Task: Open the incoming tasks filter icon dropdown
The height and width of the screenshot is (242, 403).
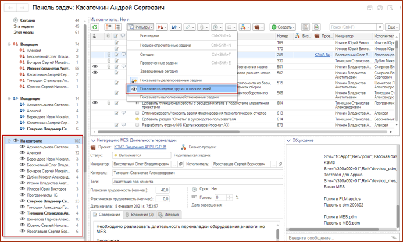Action: 162,27
